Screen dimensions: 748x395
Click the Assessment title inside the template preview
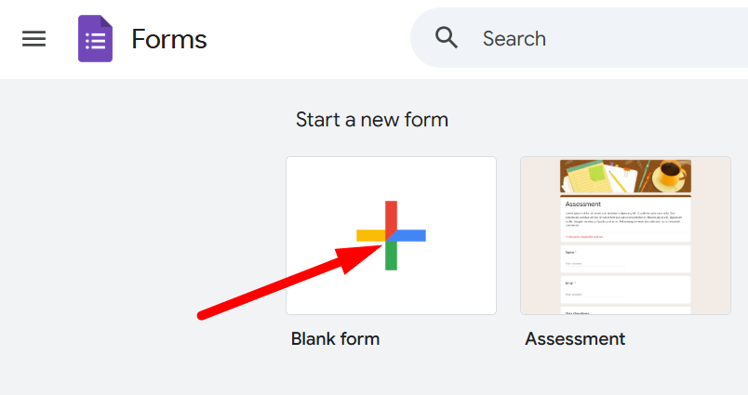pos(583,204)
